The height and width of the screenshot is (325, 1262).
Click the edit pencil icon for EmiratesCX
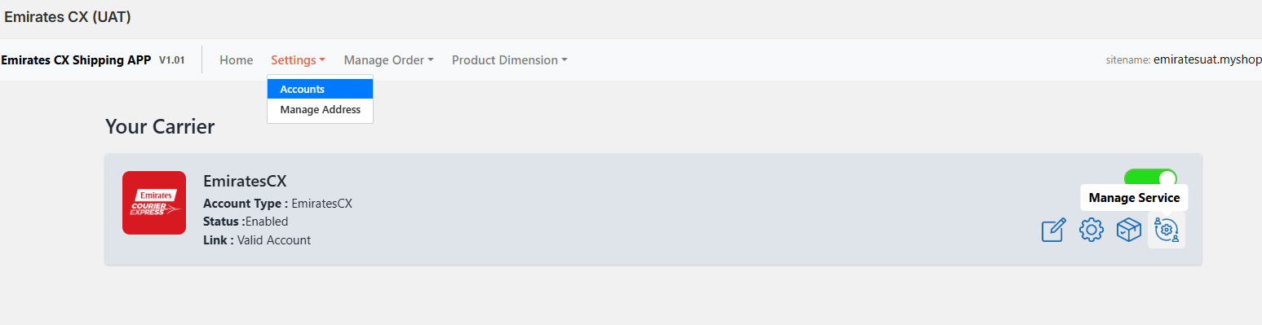pyautogui.click(x=1054, y=231)
